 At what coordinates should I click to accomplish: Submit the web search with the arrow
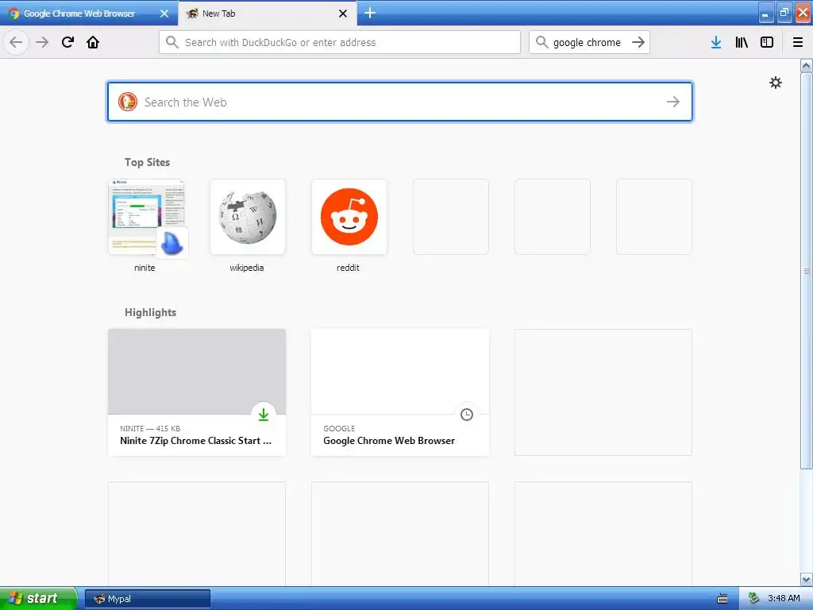(x=673, y=102)
